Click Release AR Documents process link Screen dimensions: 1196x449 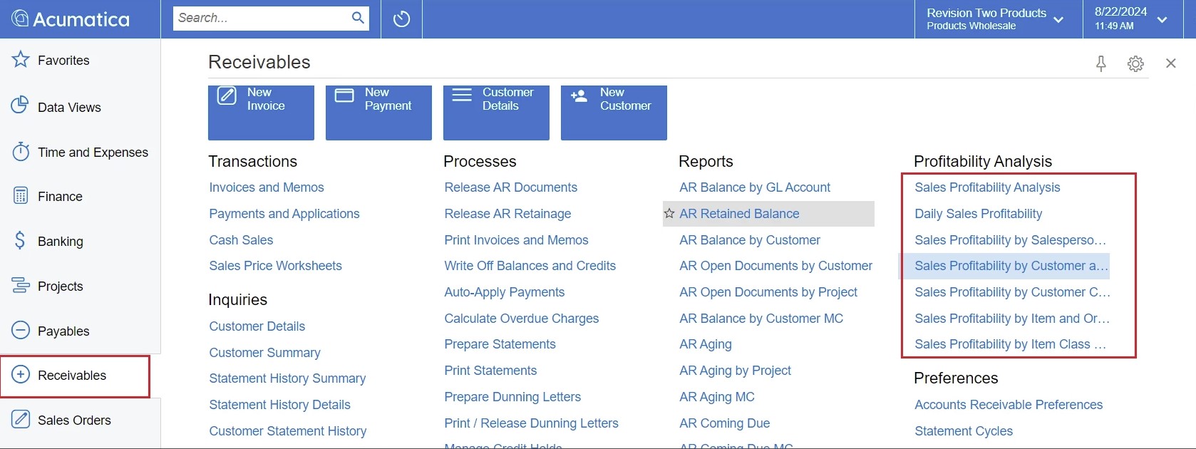click(x=510, y=187)
